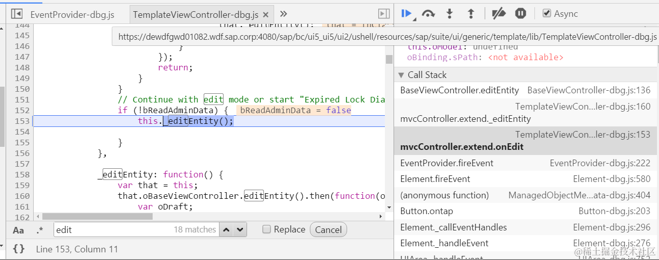Toggle case sensitive search (Aa)
Screen dimensions: 659x260
click(x=18, y=230)
